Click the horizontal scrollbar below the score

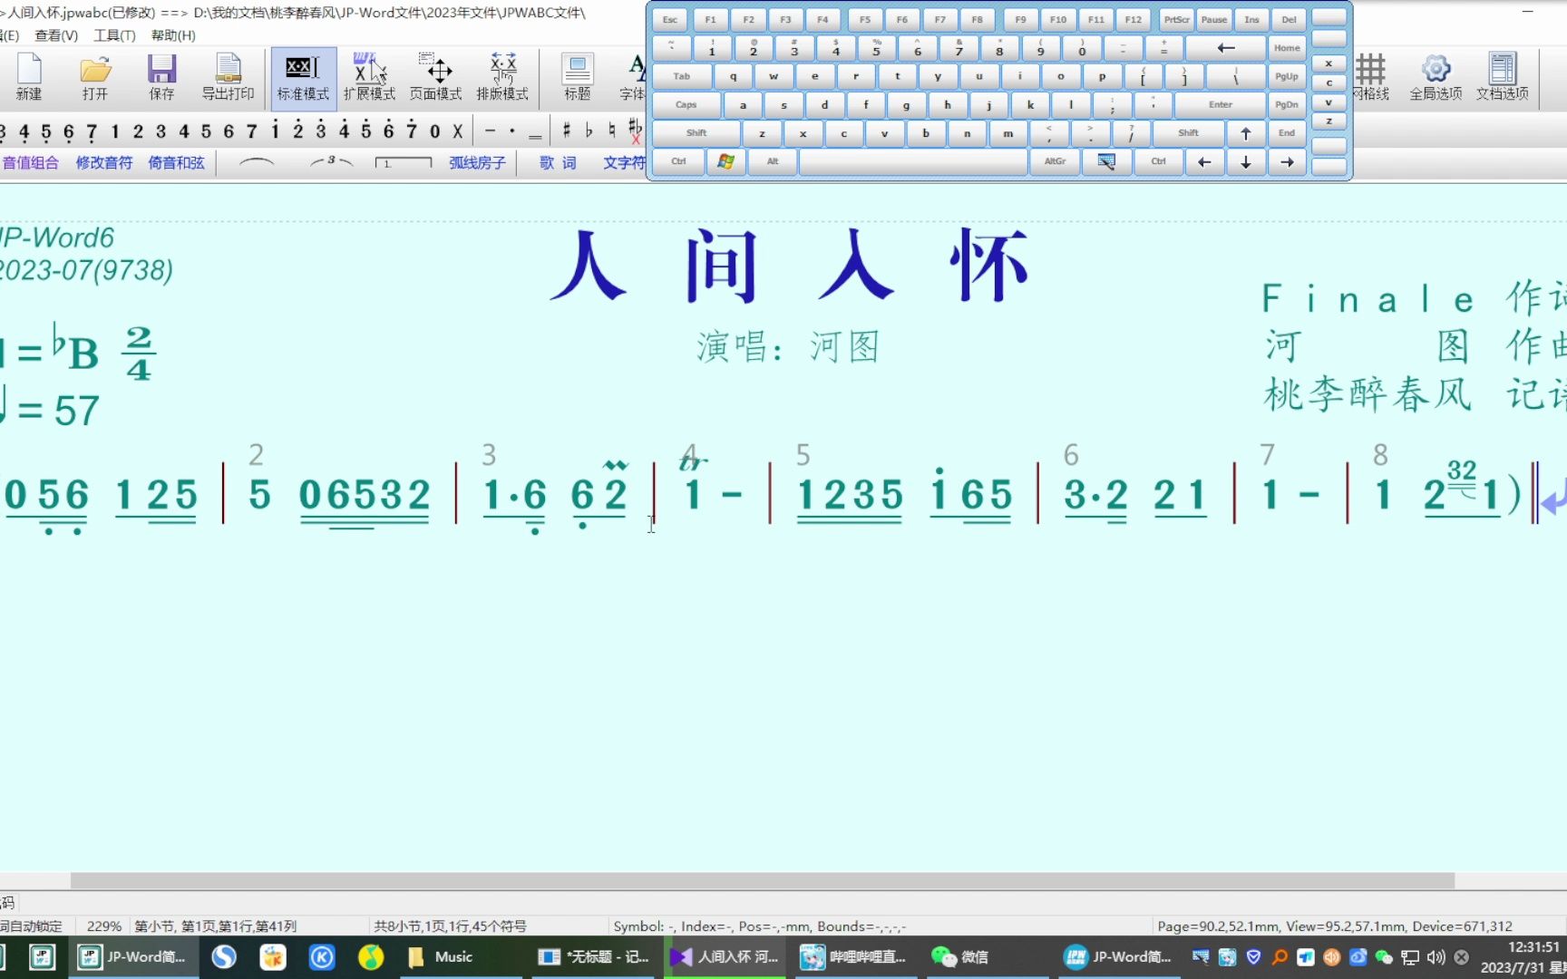coord(763,881)
